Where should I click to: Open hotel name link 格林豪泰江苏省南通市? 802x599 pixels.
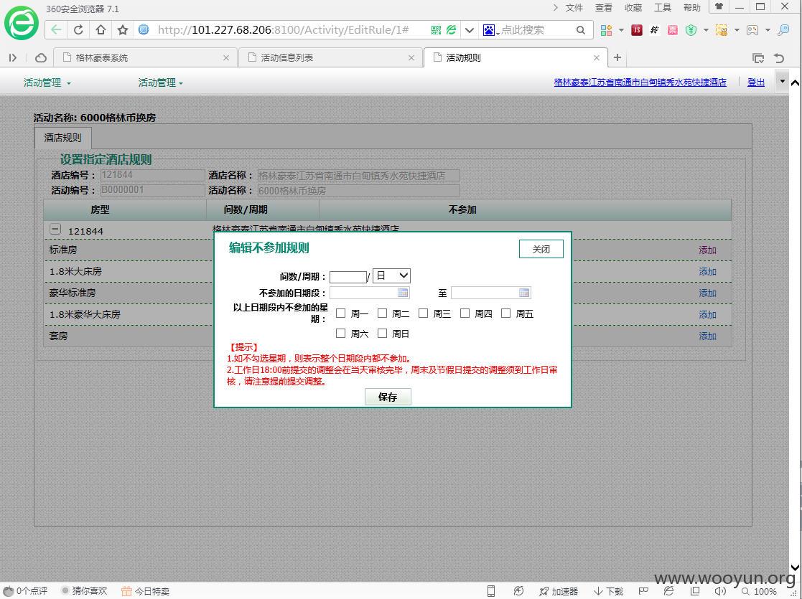click(x=640, y=82)
